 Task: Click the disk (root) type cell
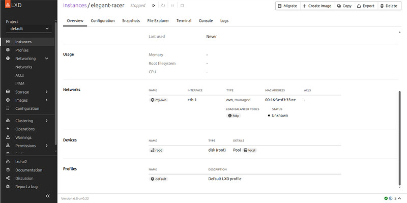(217, 150)
